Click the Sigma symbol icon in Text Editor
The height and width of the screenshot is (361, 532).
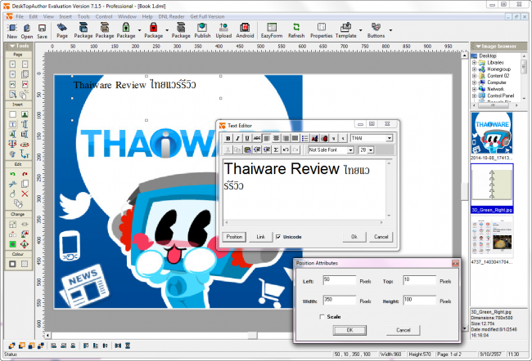pyautogui.click(x=276, y=149)
